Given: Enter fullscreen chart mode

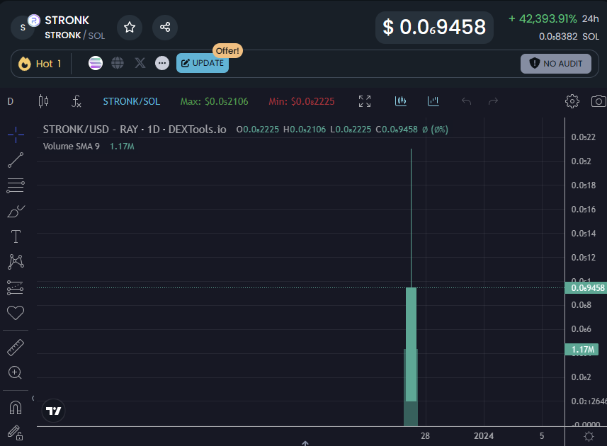Looking at the screenshot, I should [365, 101].
